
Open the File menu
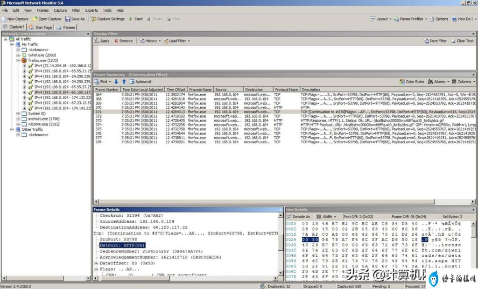(5, 10)
